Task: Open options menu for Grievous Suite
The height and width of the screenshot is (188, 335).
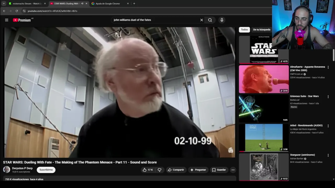Action: 328,97
